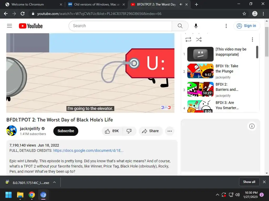This screenshot has height=201, width=269.
Task: Click the video title text
Action: coord(60,120)
